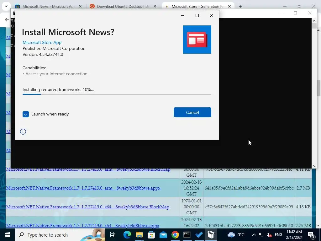Maximize the Command Prompt window
The width and height of the screenshot is (321, 241).
pyautogui.click(x=295, y=13)
